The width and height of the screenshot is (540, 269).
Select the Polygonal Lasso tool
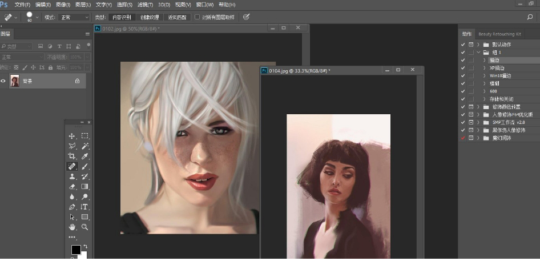pyautogui.click(x=72, y=146)
